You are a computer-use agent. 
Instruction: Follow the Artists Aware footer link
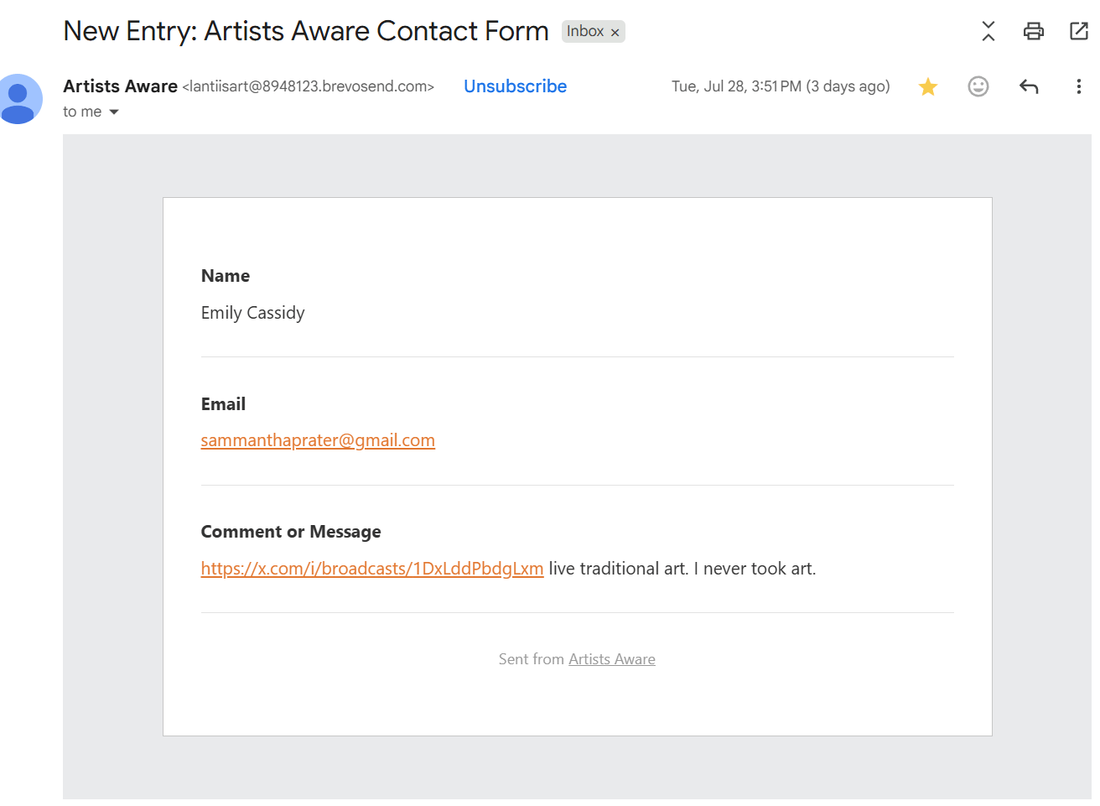612,659
